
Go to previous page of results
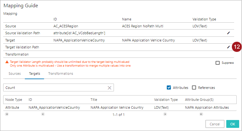tap(43, 114)
